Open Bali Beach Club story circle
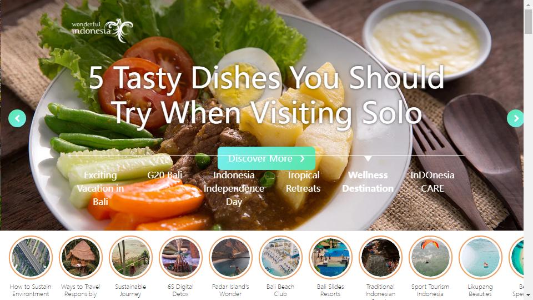 tap(280, 257)
